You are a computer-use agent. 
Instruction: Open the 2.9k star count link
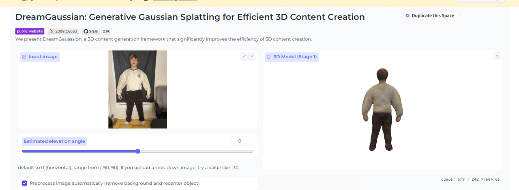(107, 31)
